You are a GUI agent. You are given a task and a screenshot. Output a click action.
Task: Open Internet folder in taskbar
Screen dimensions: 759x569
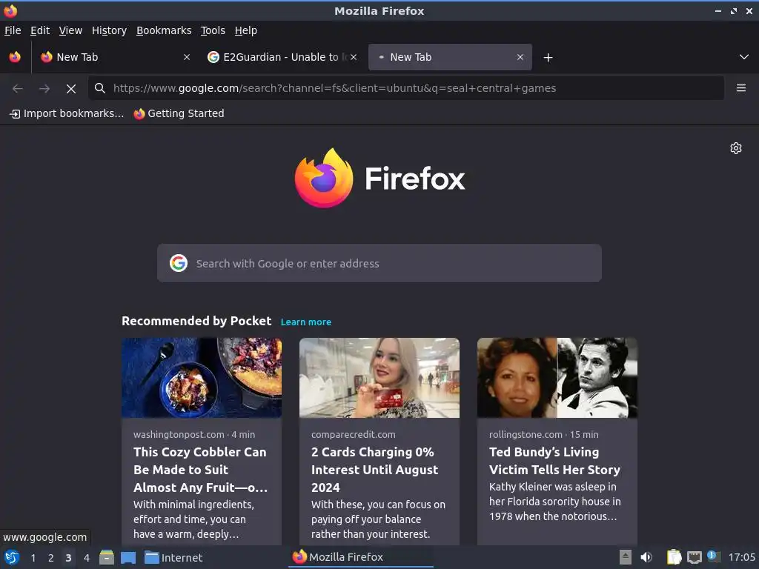173,557
